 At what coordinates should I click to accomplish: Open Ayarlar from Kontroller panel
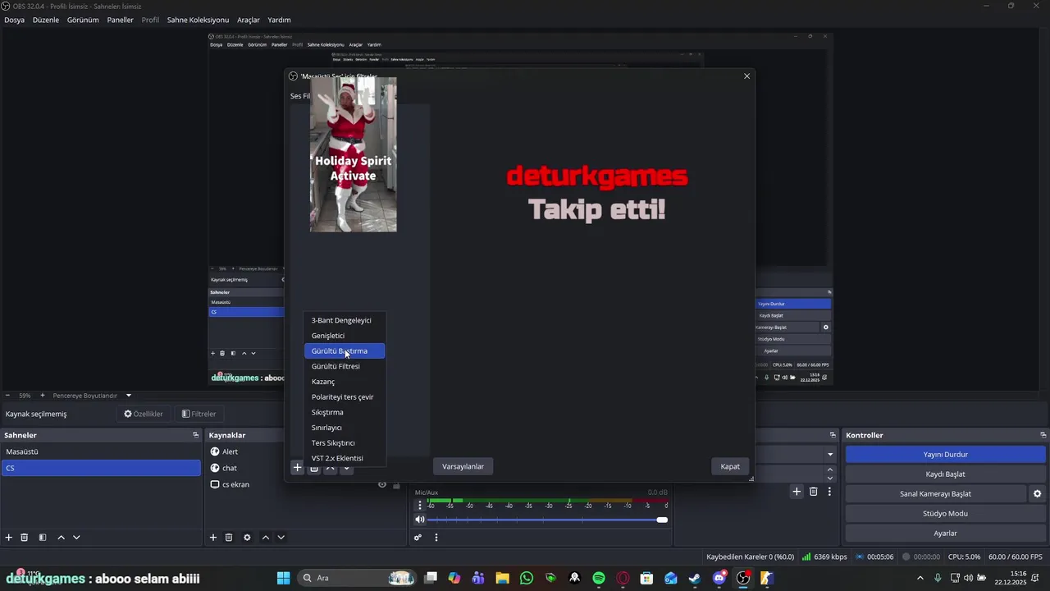945,534
